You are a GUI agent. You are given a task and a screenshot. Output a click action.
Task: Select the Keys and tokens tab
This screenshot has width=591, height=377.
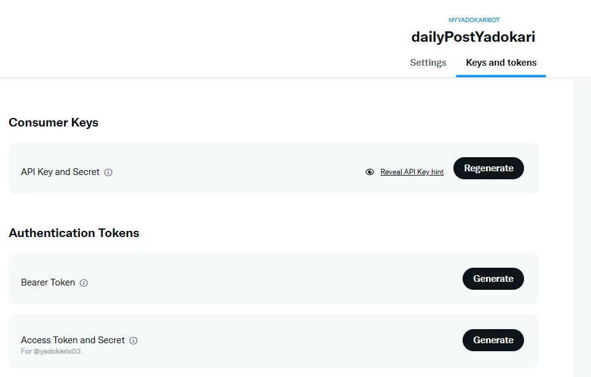[x=501, y=63]
